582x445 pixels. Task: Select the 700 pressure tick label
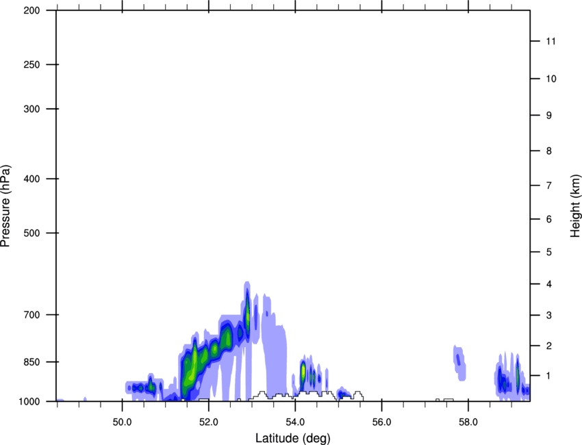tap(31, 315)
